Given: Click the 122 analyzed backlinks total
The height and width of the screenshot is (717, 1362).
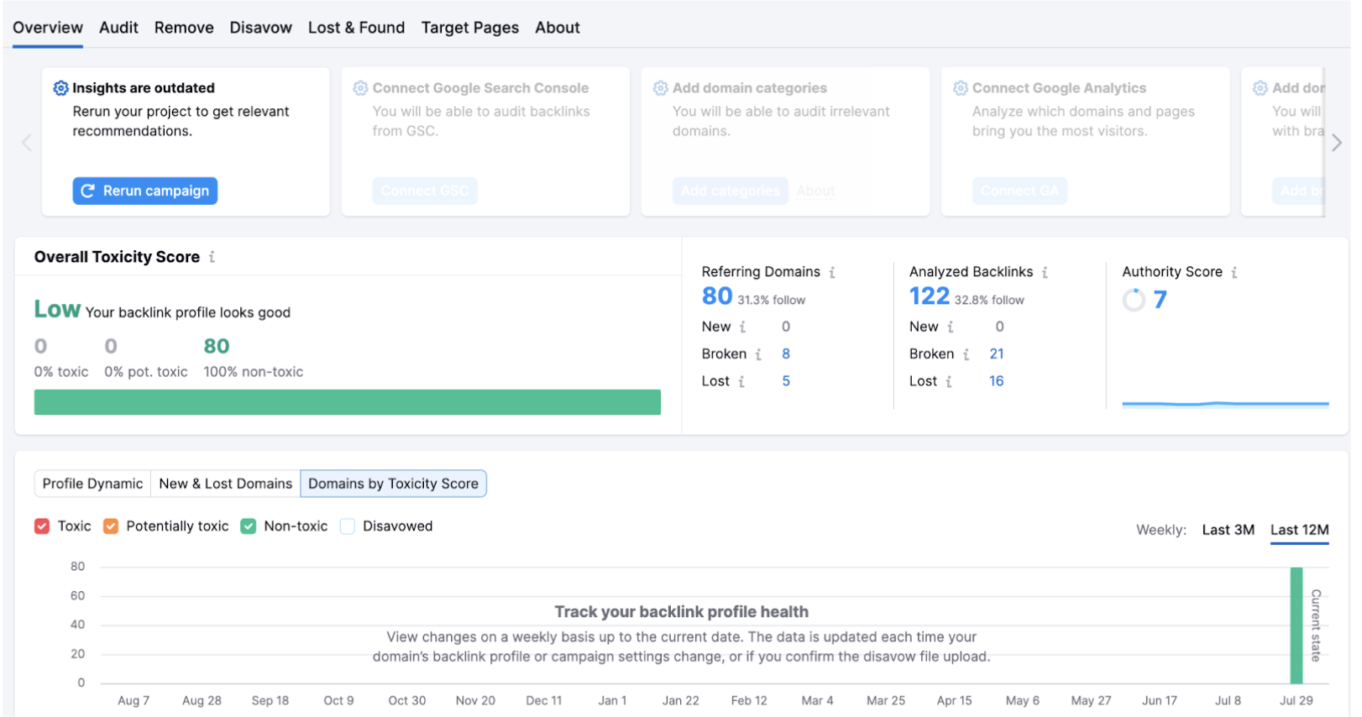Looking at the screenshot, I should click(930, 296).
